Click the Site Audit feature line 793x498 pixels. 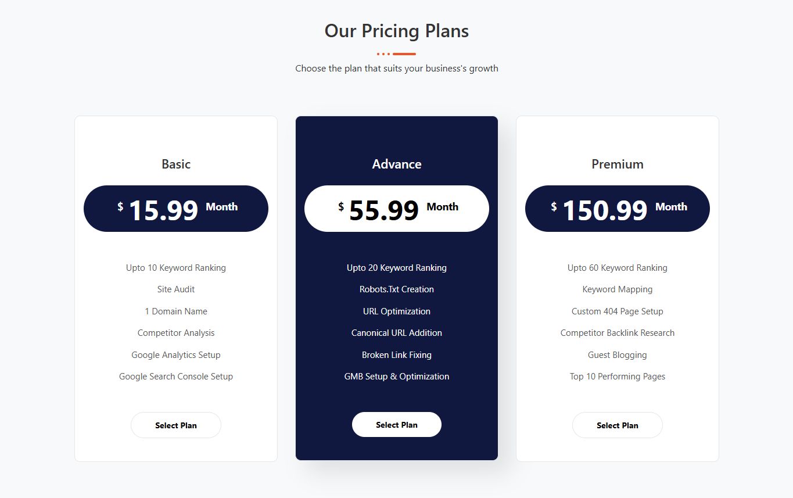pos(175,289)
